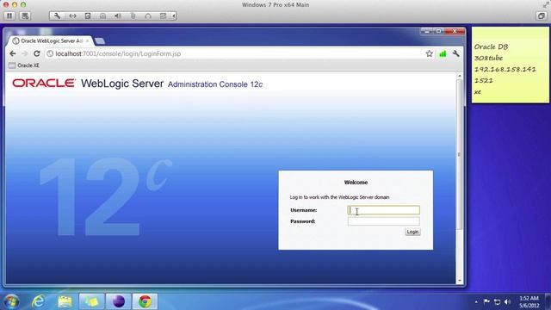
Task: Click the purple sphere taskbar icon
Action: (x=119, y=301)
